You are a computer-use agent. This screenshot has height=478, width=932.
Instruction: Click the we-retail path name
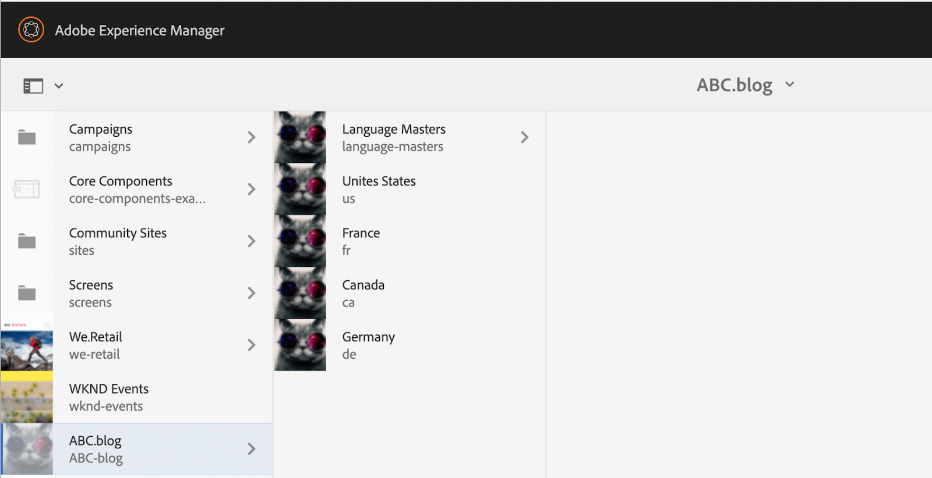tap(94, 354)
